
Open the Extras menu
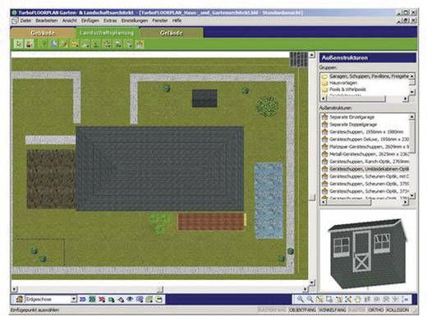tap(110, 21)
